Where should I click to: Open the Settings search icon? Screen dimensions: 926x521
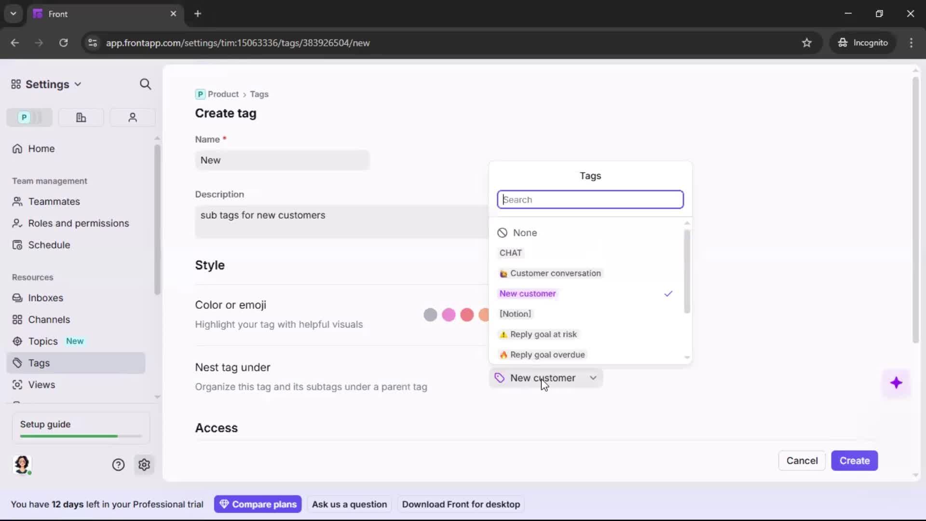pyautogui.click(x=146, y=84)
